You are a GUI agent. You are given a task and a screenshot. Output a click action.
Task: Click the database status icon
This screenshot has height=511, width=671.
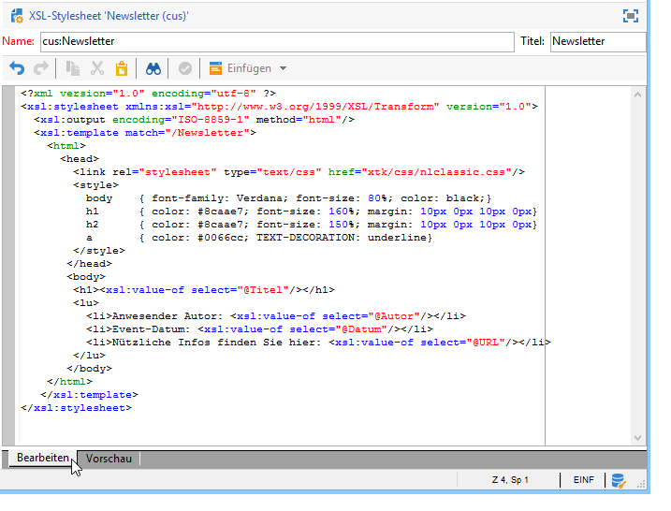[619, 481]
